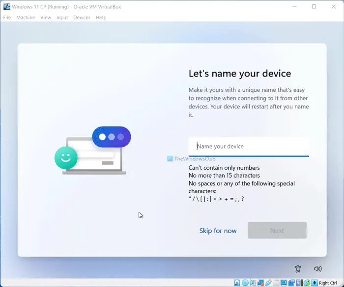Click the mouse integration status icon
The height and width of the screenshot is (287, 344).
[x=307, y=283]
